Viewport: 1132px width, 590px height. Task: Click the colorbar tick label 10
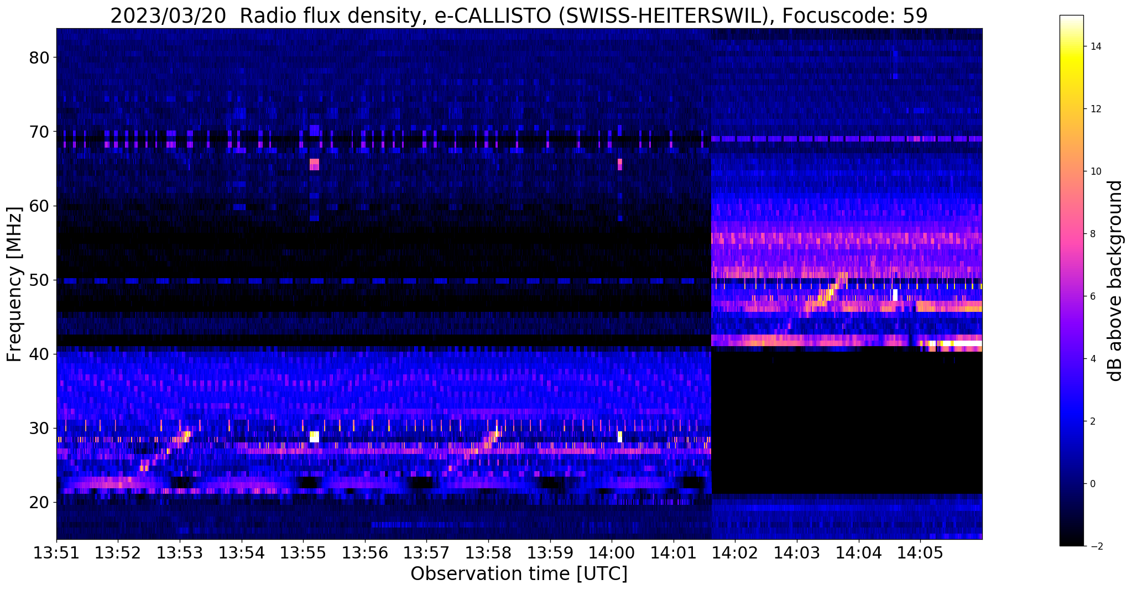(x=1094, y=171)
